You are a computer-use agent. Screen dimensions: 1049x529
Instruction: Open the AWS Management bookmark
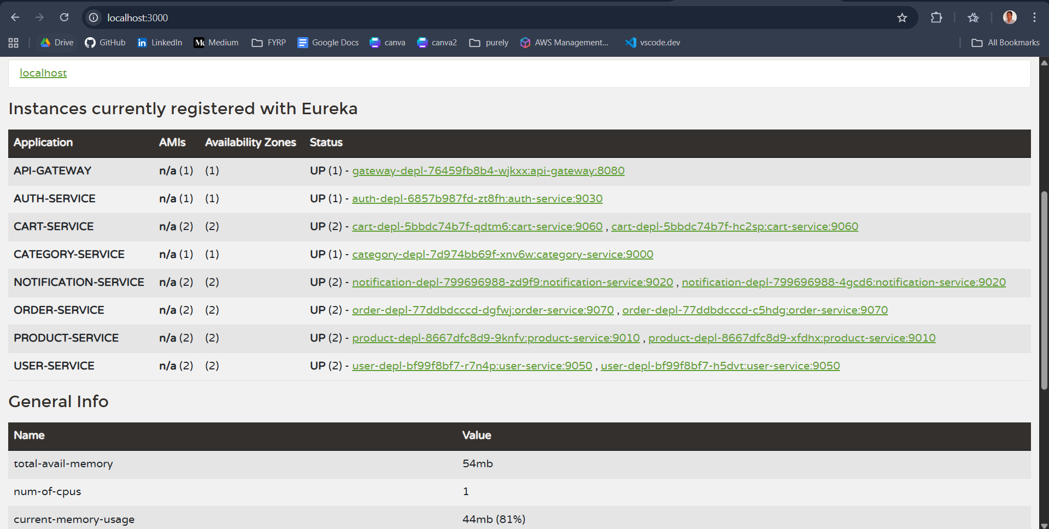pyautogui.click(x=564, y=43)
